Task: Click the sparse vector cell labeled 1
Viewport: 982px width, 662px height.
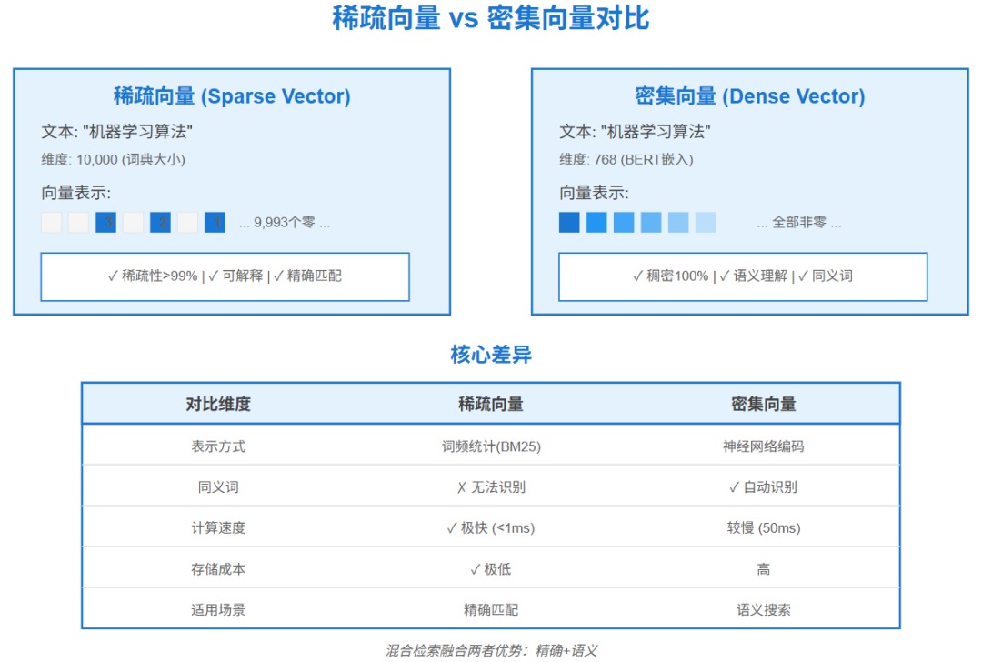Action: tap(215, 223)
